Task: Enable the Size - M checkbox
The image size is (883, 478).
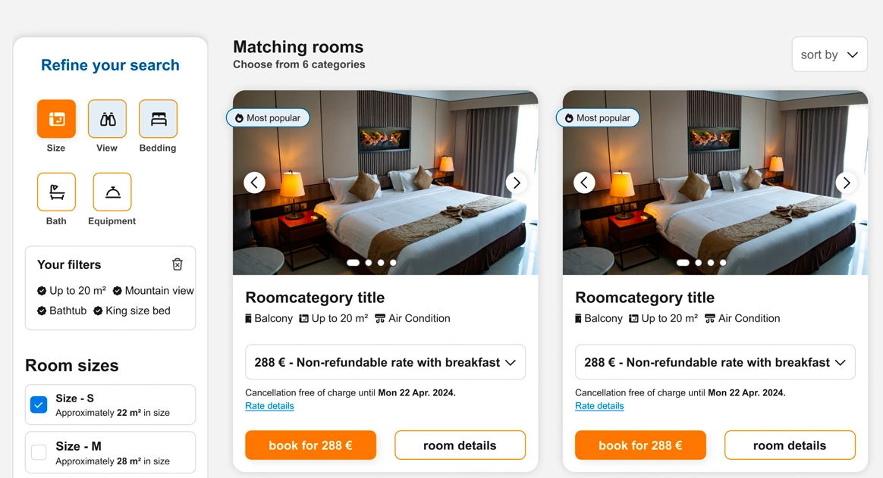Action: [x=39, y=452]
